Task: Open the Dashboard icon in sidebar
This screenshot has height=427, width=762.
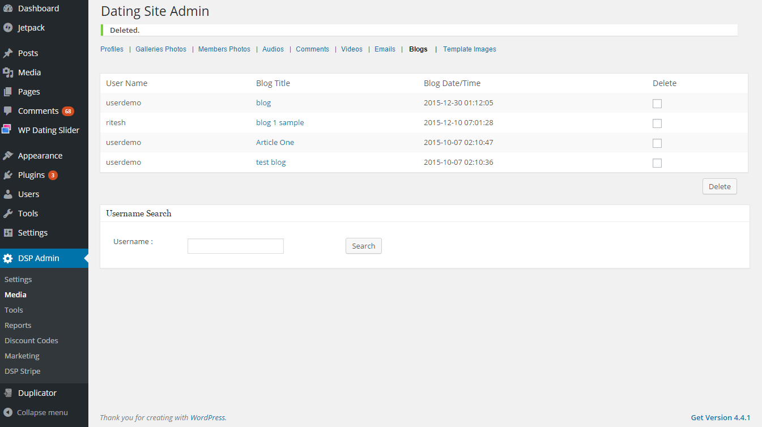Action: 8,8
